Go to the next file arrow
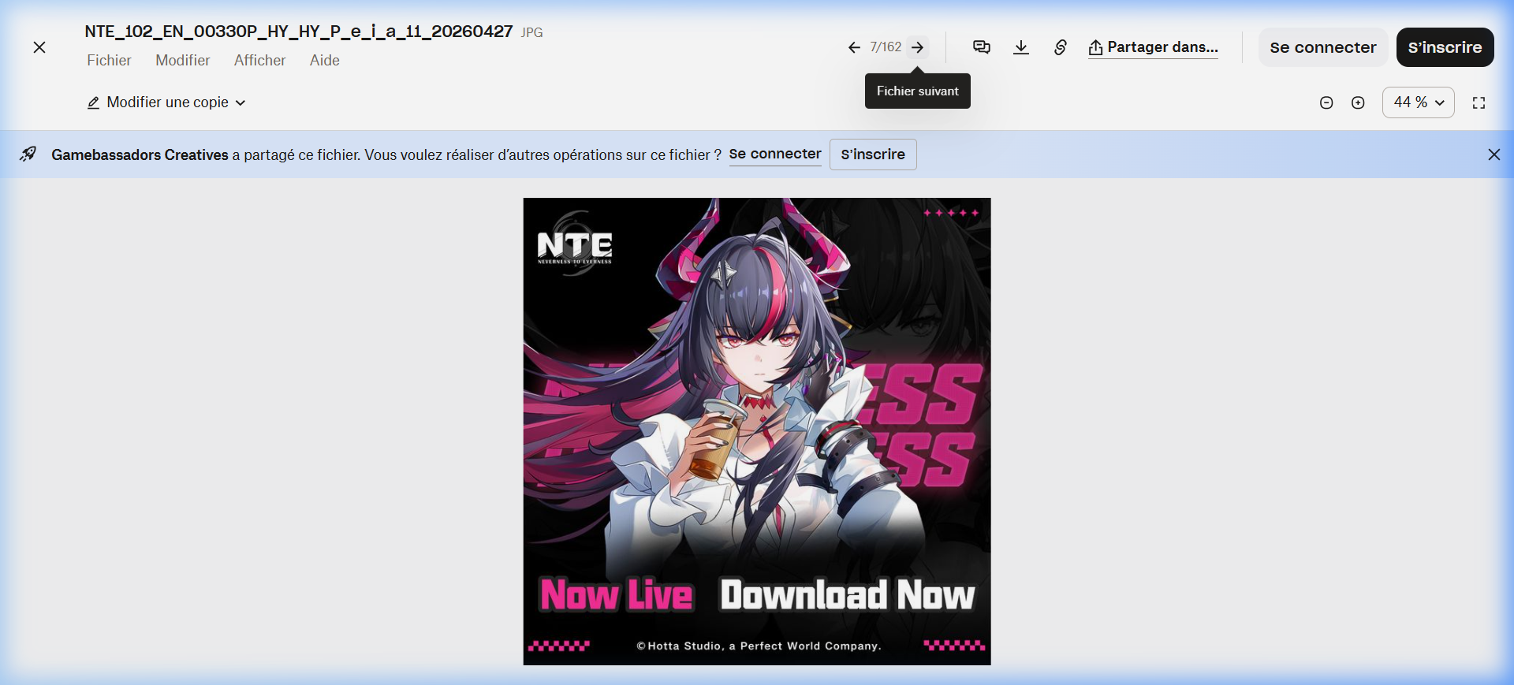This screenshot has height=685, width=1514. pos(918,47)
